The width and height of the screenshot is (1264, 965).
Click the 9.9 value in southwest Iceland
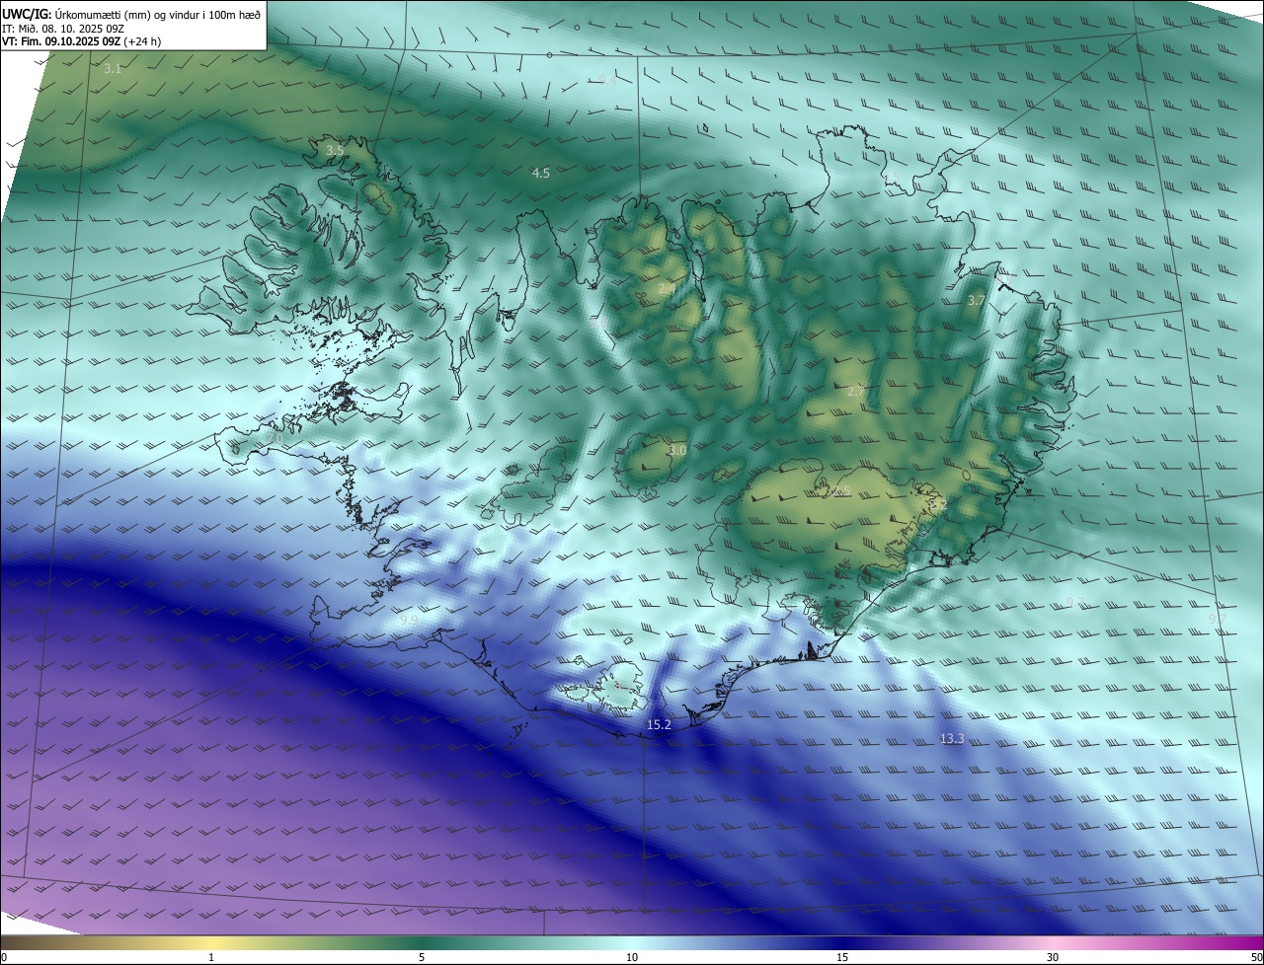(x=409, y=621)
